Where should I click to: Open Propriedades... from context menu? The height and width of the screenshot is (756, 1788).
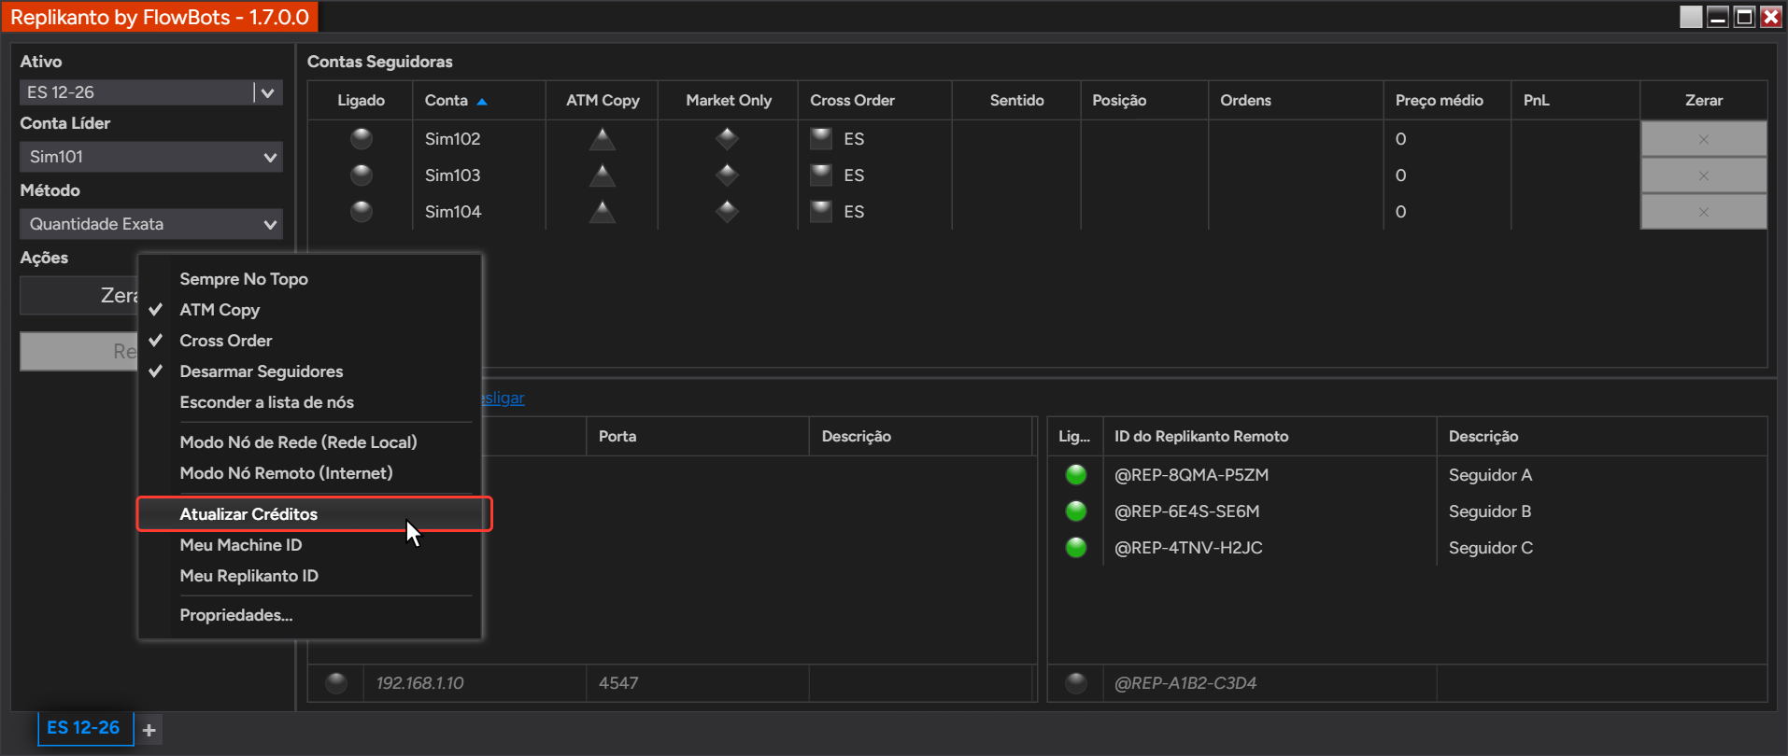pyautogui.click(x=309, y=615)
